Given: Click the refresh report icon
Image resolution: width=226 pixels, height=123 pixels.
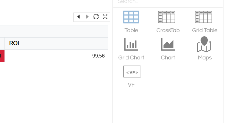Looking at the screenshot, I should [96, 17].
